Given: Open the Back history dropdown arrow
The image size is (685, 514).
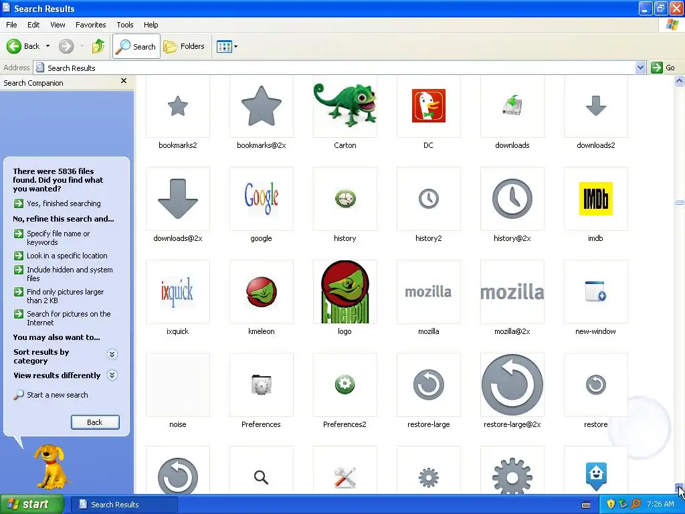Looking at the screenshot, I should (47, 46).
